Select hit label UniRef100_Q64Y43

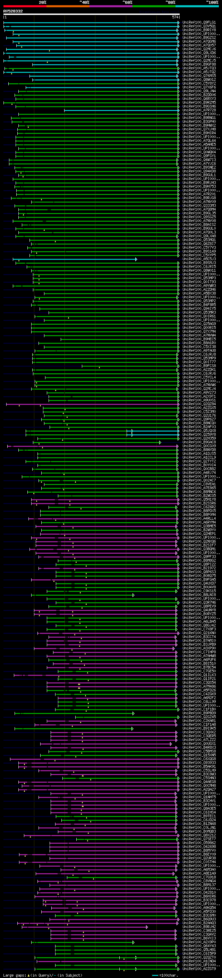(x=199, y=946)
